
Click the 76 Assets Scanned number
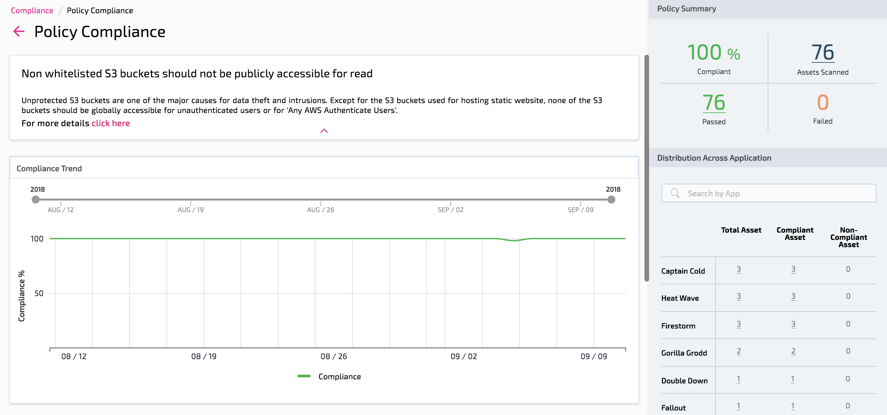point(822,52)
